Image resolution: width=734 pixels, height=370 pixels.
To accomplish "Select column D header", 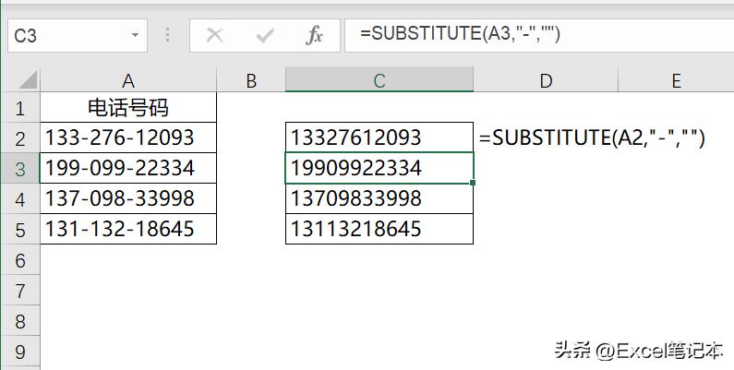I will (546, 81).
